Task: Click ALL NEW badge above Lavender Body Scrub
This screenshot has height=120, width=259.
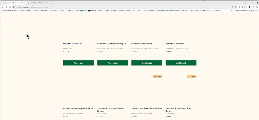Action: coord(192,76)
